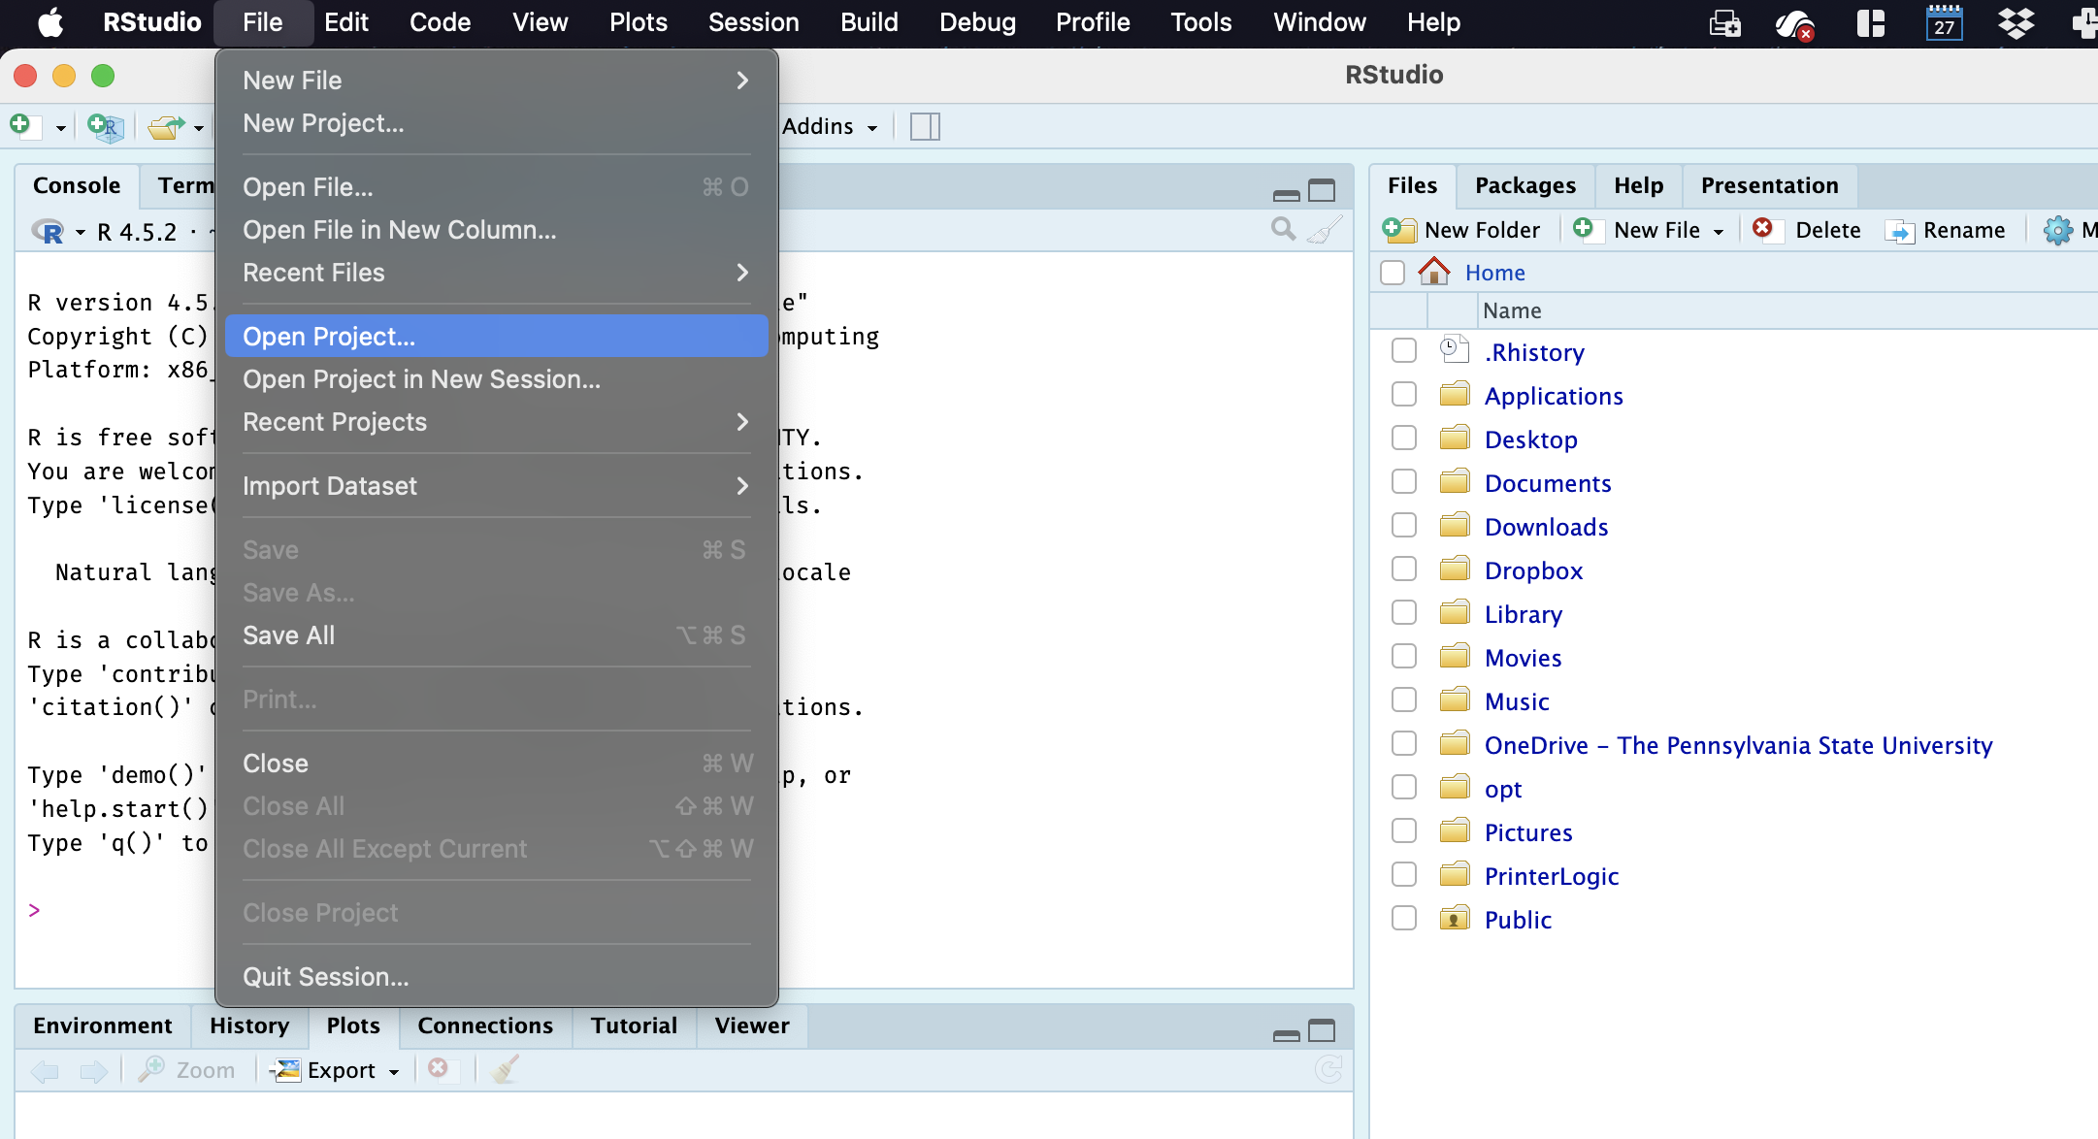Click the New Folder button
The height and width of the screenshot is (1139, 2098).
(1461, 230)
